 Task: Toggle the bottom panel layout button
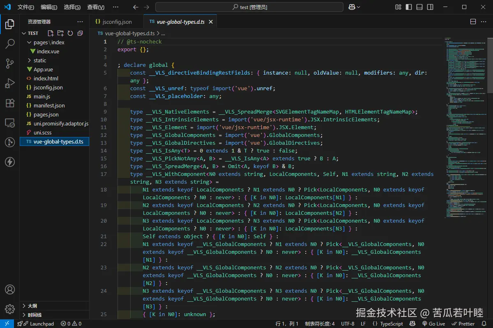(419, 7)
